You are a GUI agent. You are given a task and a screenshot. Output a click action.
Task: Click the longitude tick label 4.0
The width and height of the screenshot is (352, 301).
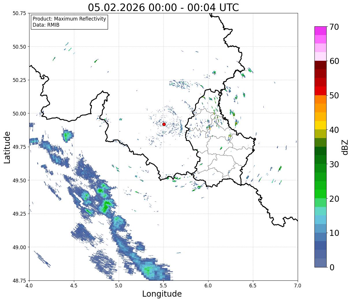point(29,286)
